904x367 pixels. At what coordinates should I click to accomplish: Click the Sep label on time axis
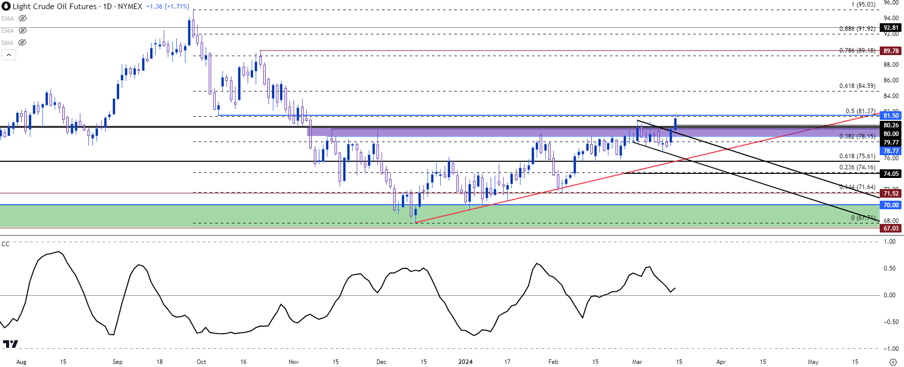pos(117,361)
